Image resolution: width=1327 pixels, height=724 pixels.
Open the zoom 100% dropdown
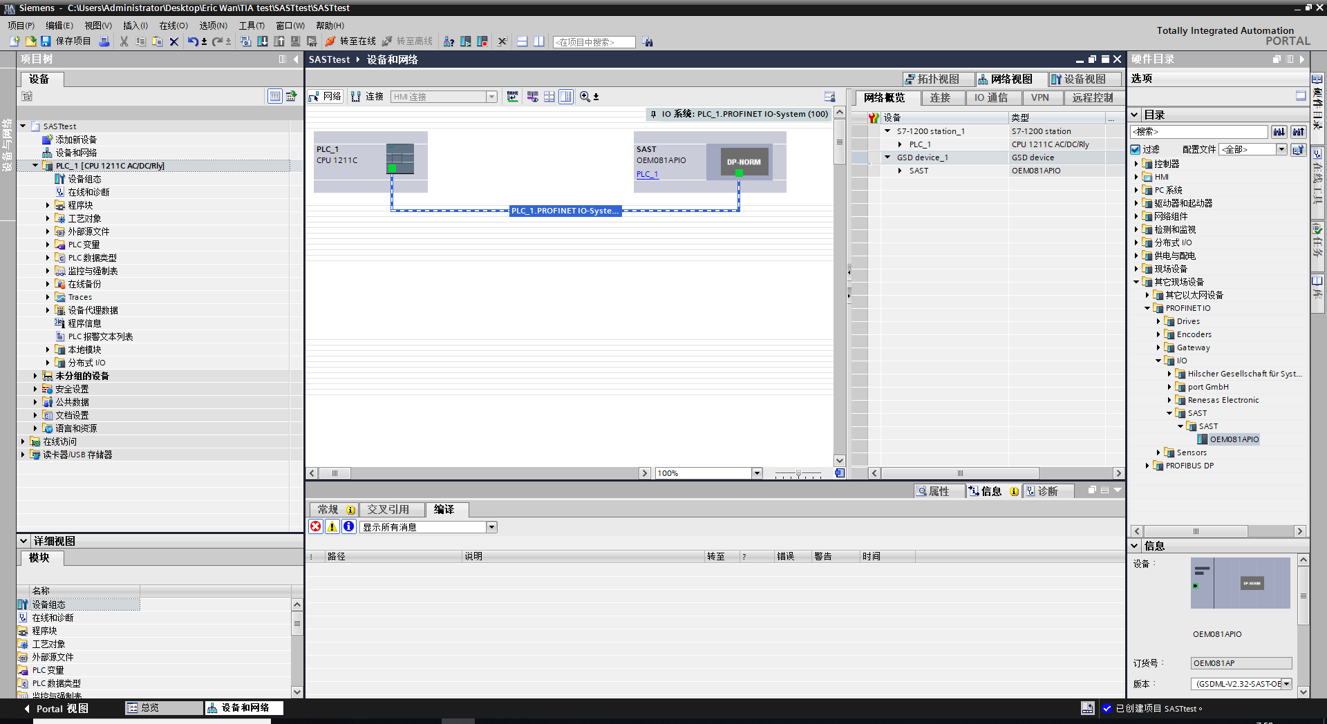757,473
